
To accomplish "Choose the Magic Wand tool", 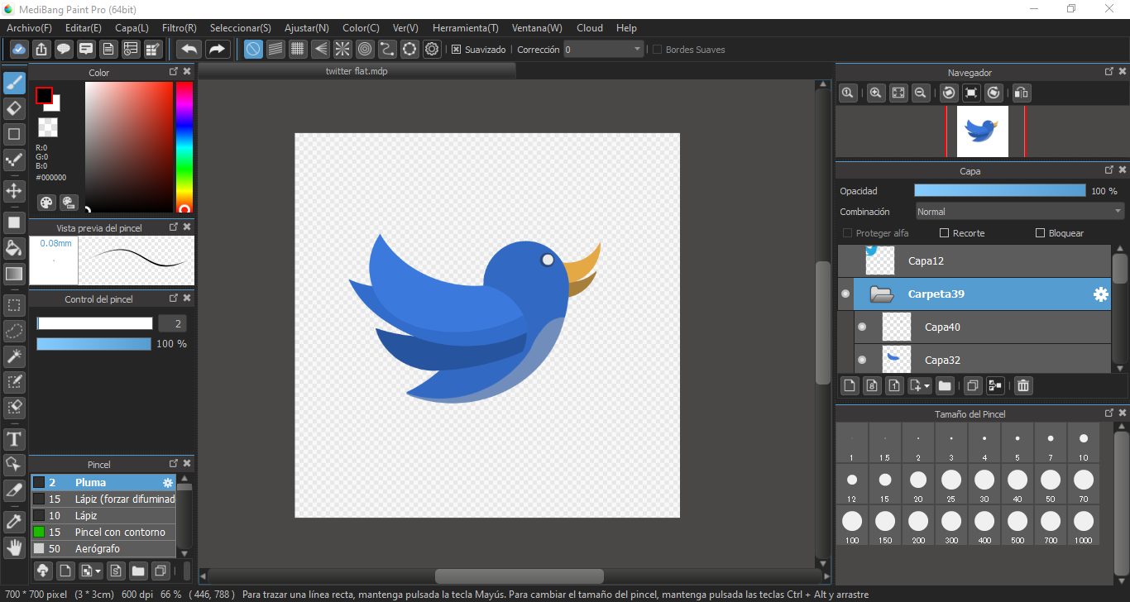I will coord(14,356).
